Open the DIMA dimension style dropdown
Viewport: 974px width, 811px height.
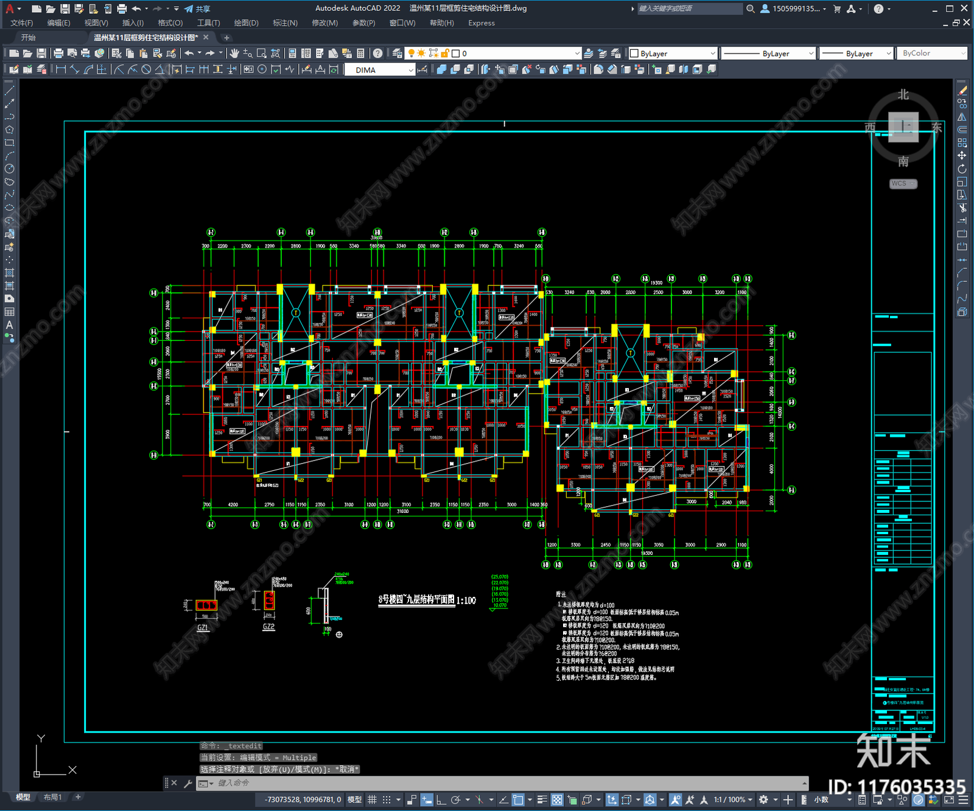[x=380, y=70]
